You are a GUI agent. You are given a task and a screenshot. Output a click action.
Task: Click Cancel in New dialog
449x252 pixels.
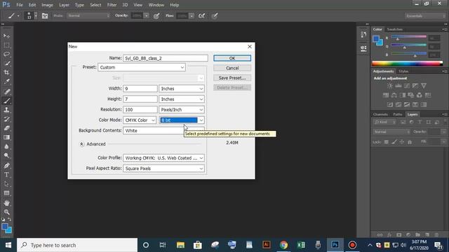(232, 68)
